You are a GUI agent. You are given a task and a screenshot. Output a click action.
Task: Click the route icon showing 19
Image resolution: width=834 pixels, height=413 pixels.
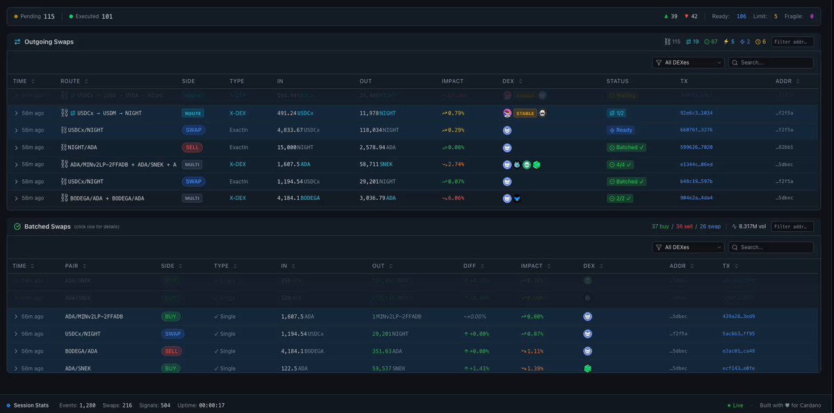(688, 42)
